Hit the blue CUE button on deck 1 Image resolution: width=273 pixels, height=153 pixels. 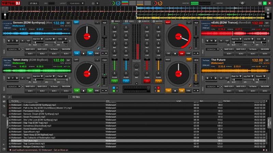pyautogui.click(x=77, y=53)
